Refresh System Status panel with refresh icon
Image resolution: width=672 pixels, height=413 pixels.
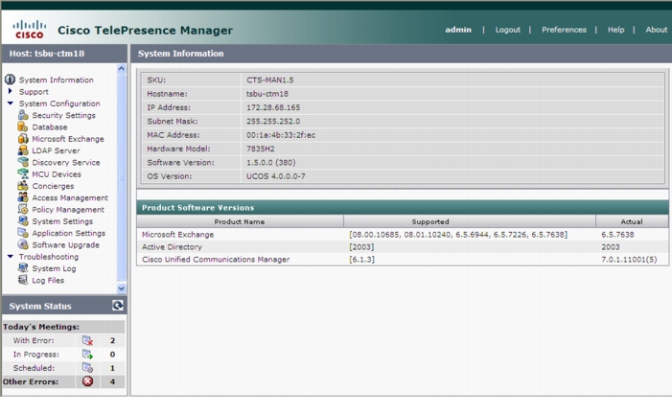click(117, 305)
